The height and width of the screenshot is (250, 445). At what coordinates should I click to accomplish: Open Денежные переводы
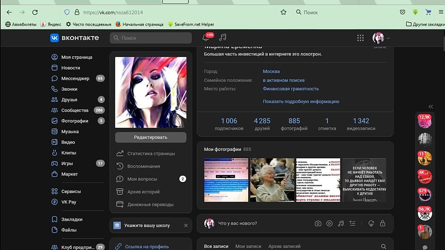pyautogui.click(x=151, y=205)
